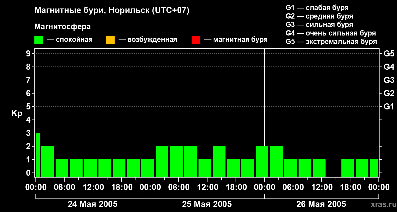Click the 'G4 — очень сильная буря' legend line
397x212 pixels.
pos(331,33)
